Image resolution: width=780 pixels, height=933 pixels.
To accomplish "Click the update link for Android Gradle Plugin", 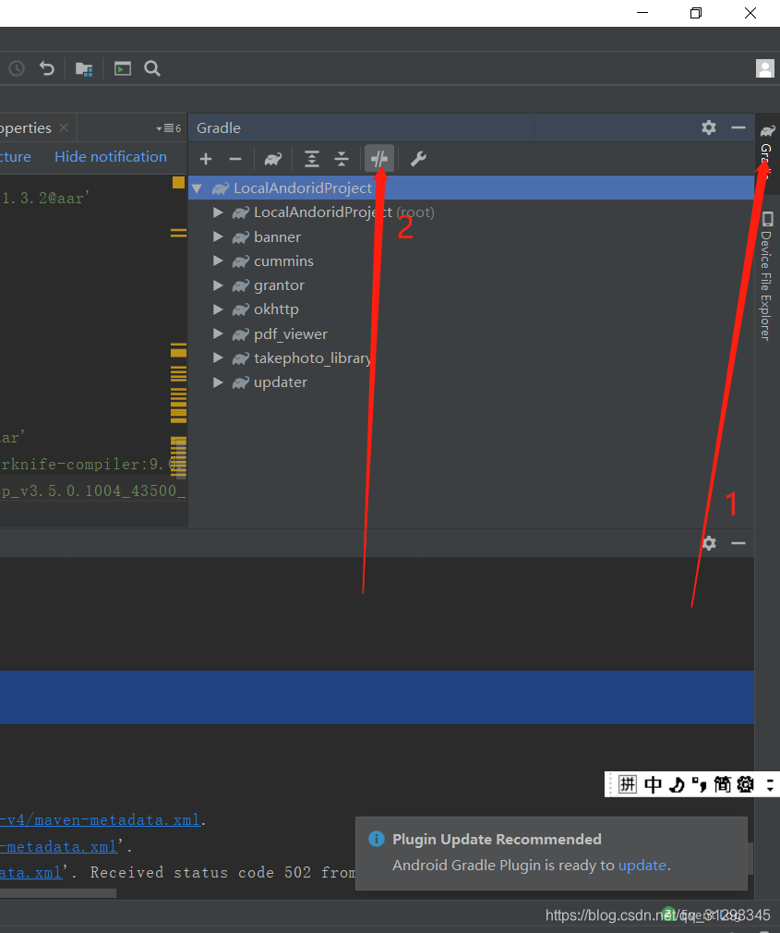I will tap(642, 865).
